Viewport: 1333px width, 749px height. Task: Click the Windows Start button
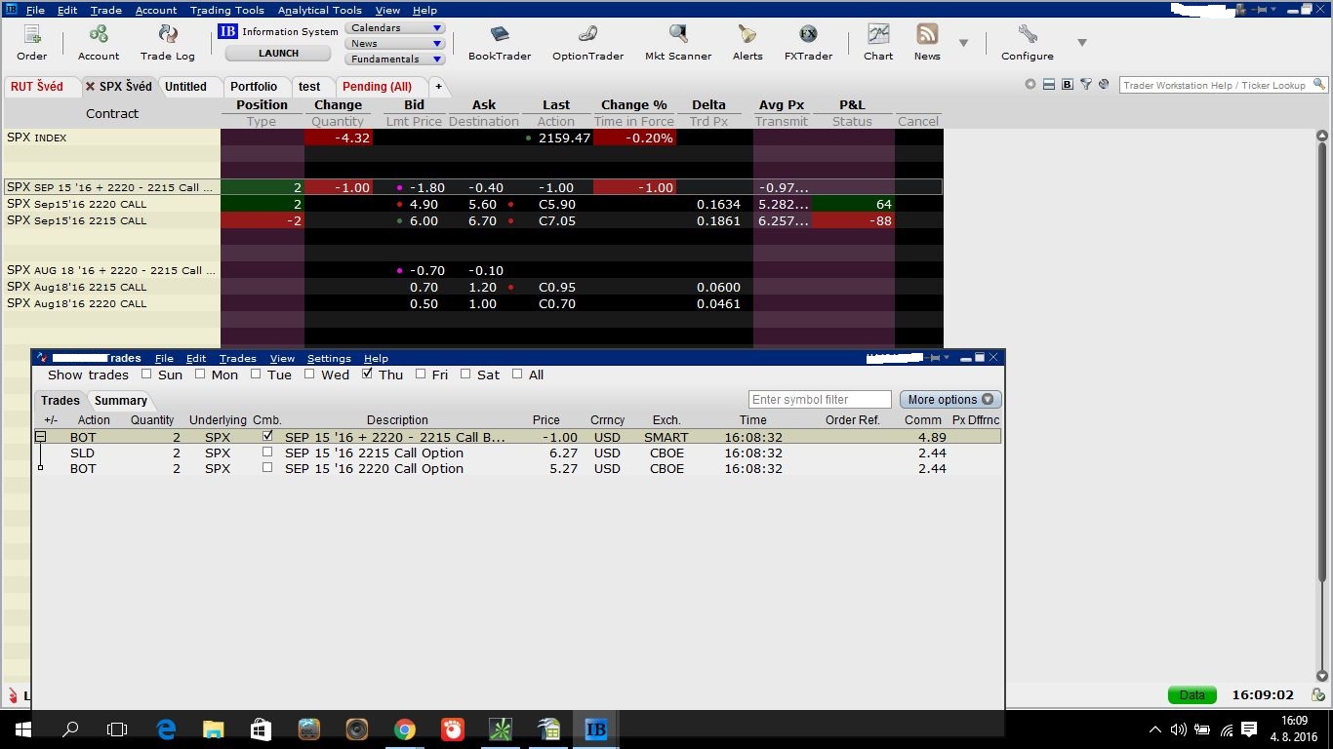22,729
